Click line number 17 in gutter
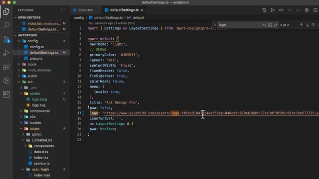 [x=79, y=113]
